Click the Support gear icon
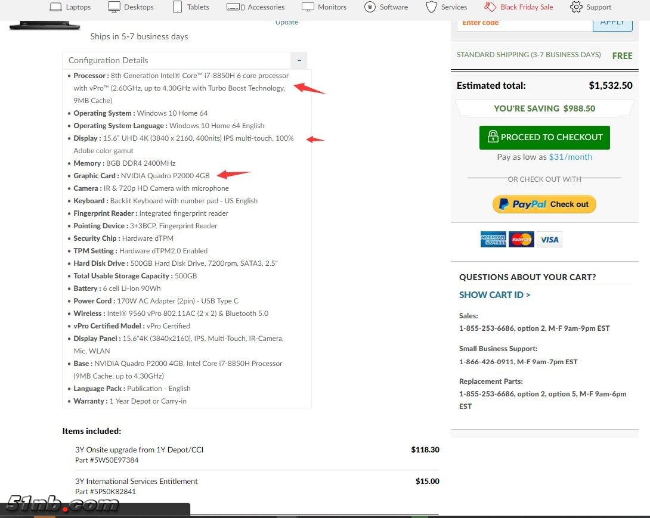The height and width of the screenshot is (518, 650). coord(576,7)
